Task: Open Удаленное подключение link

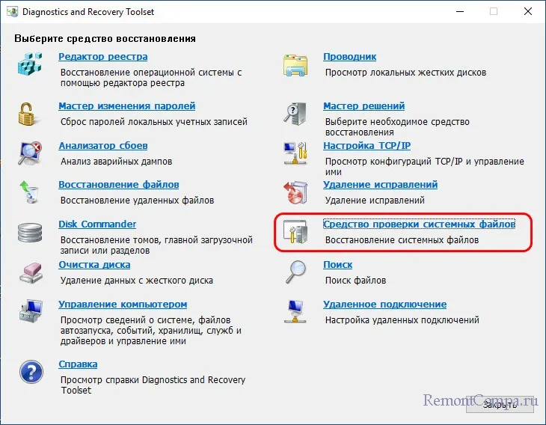Action: (x=384, y=304)
